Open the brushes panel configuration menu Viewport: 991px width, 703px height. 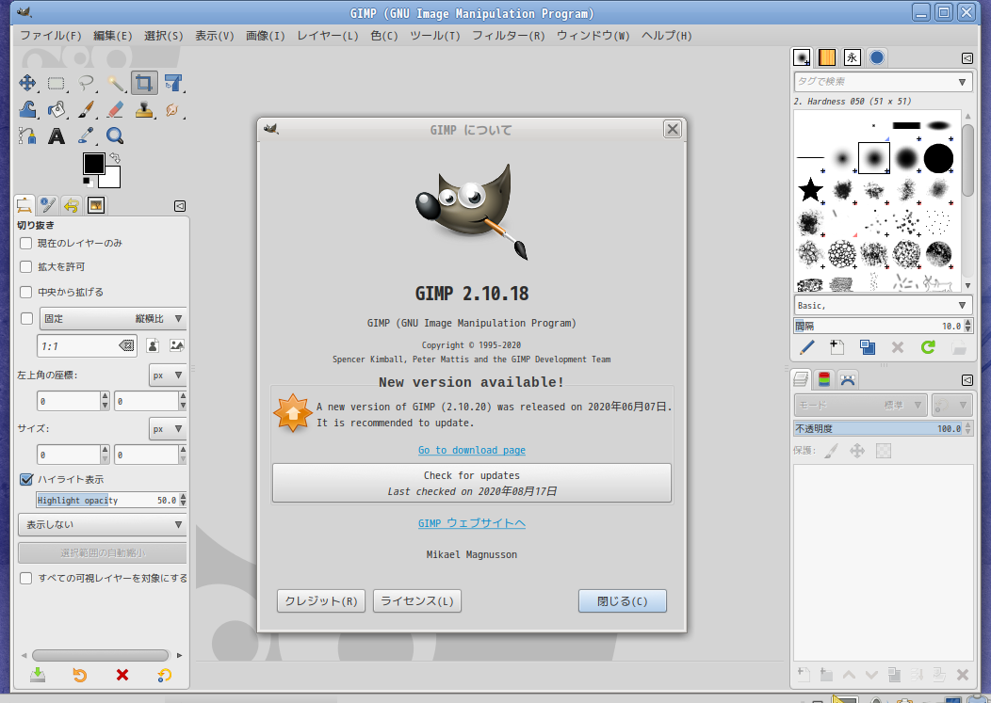[967, 58]
